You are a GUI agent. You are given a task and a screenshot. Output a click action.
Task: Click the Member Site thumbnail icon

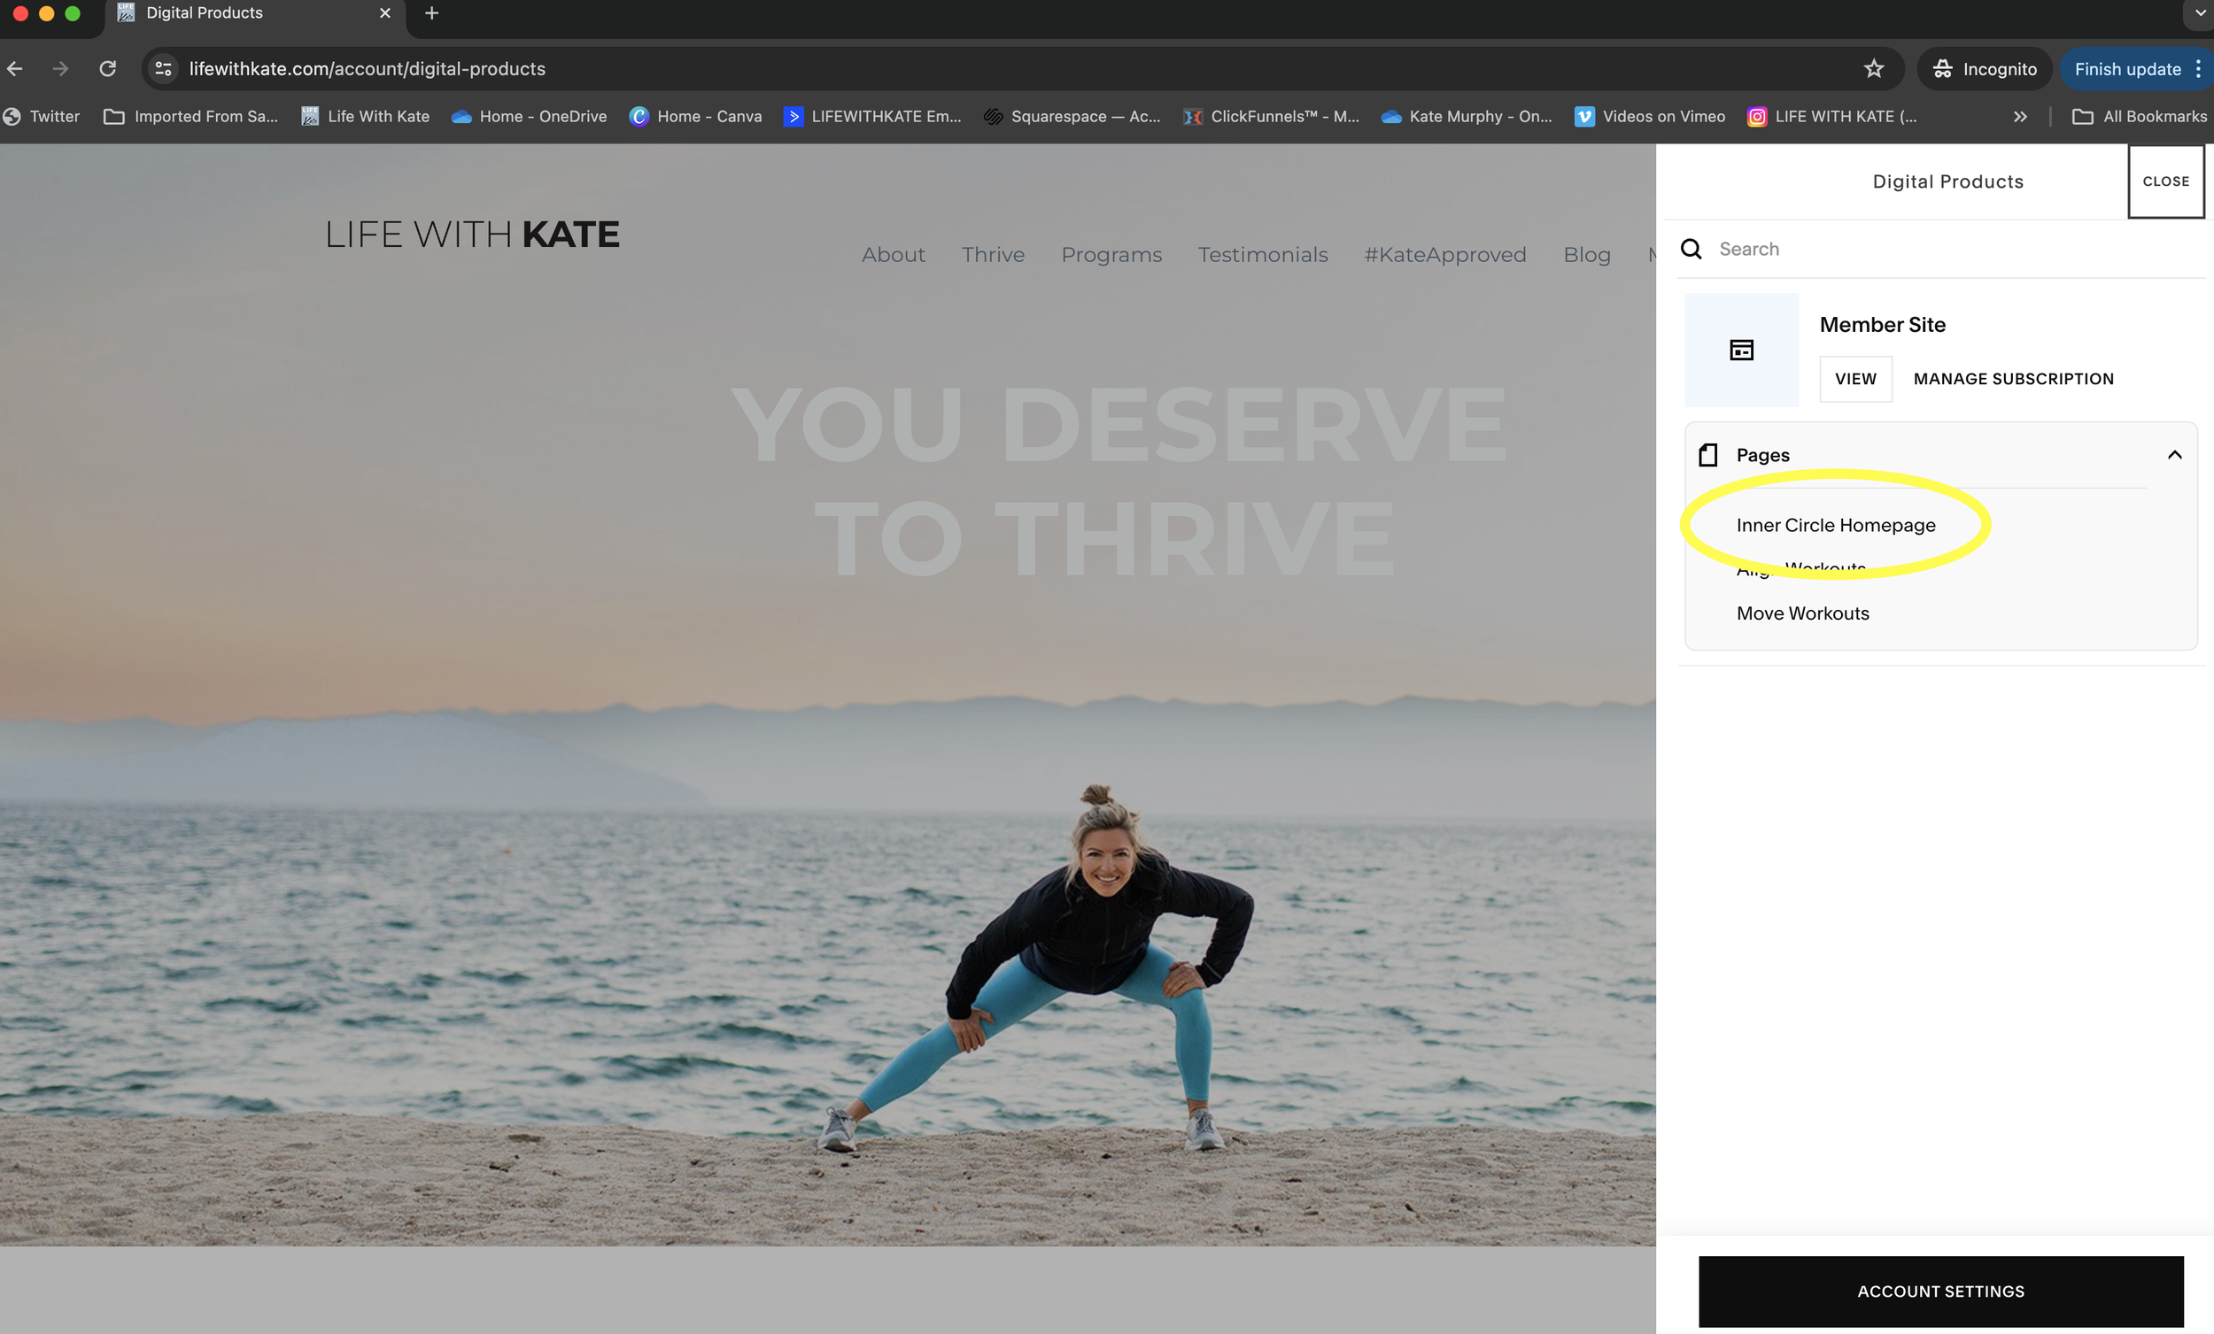(x=1740, y=350)
